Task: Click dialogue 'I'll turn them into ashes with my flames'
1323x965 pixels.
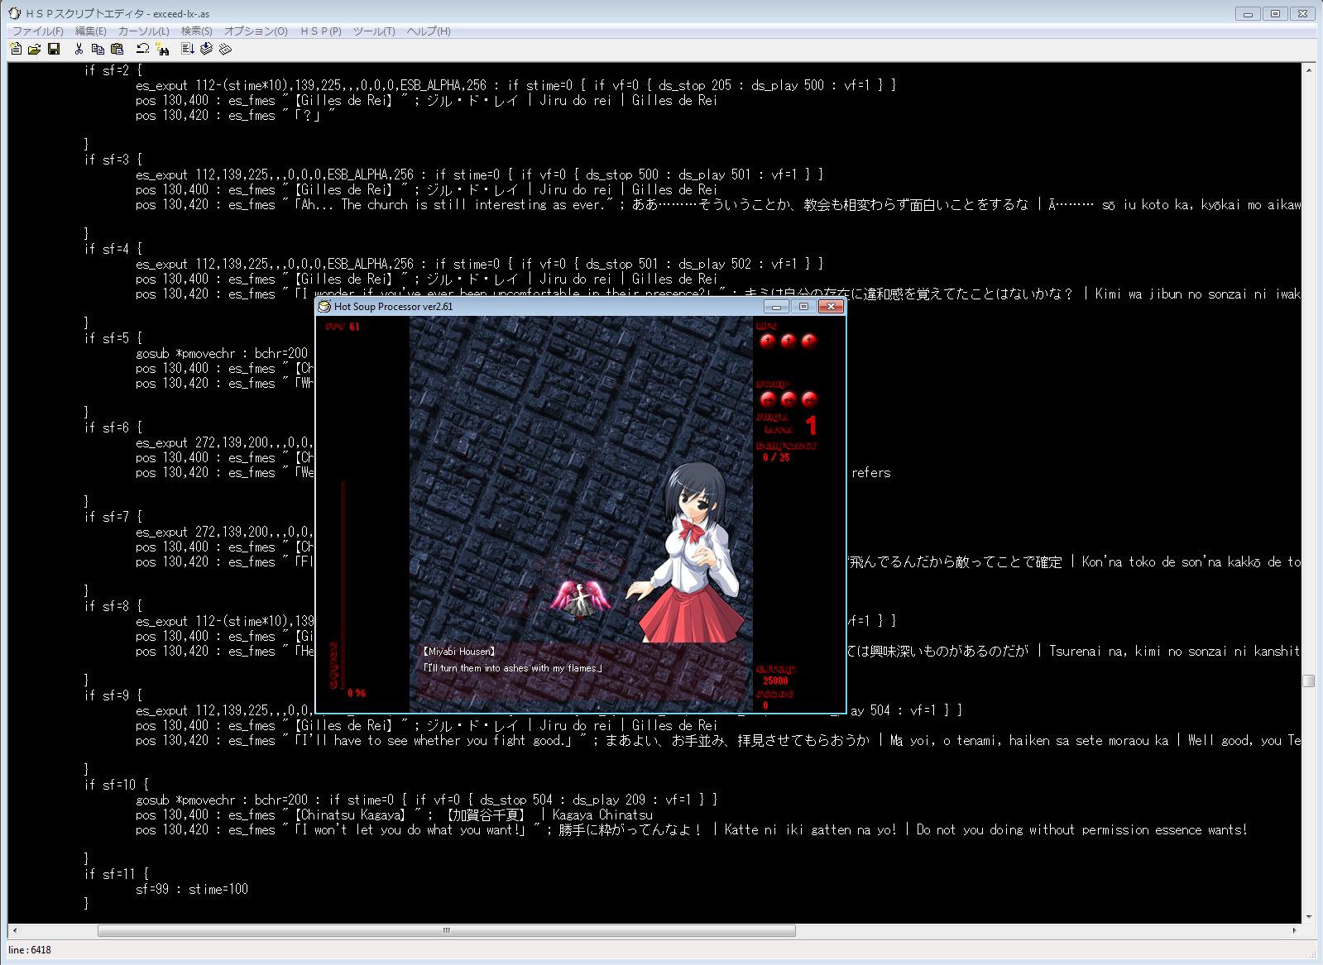Action: pyautogui.click(x=513, y=668)
